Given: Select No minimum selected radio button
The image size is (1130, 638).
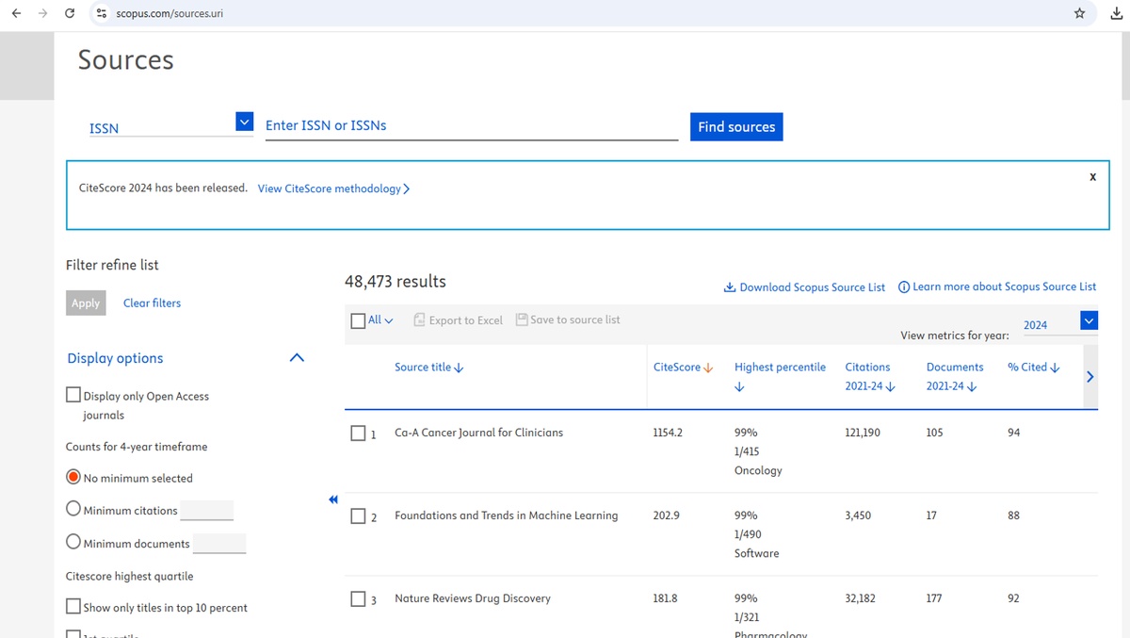Looking at the screenshot, I should (73, 478).
